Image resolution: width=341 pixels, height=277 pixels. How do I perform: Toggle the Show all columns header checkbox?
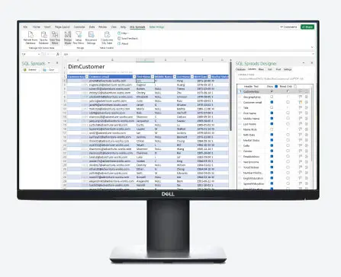pyautogui.click(x=276, y=87)
